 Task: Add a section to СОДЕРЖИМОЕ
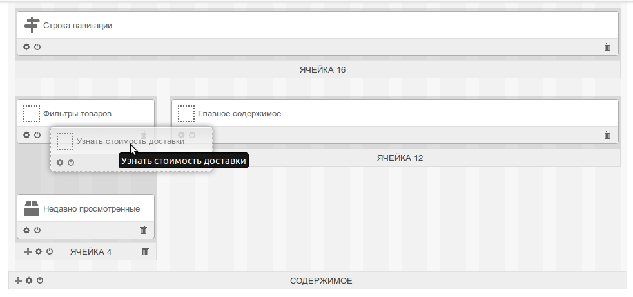(x=18, y=280)
